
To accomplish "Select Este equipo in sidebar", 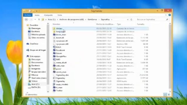I will pos(35,56).
